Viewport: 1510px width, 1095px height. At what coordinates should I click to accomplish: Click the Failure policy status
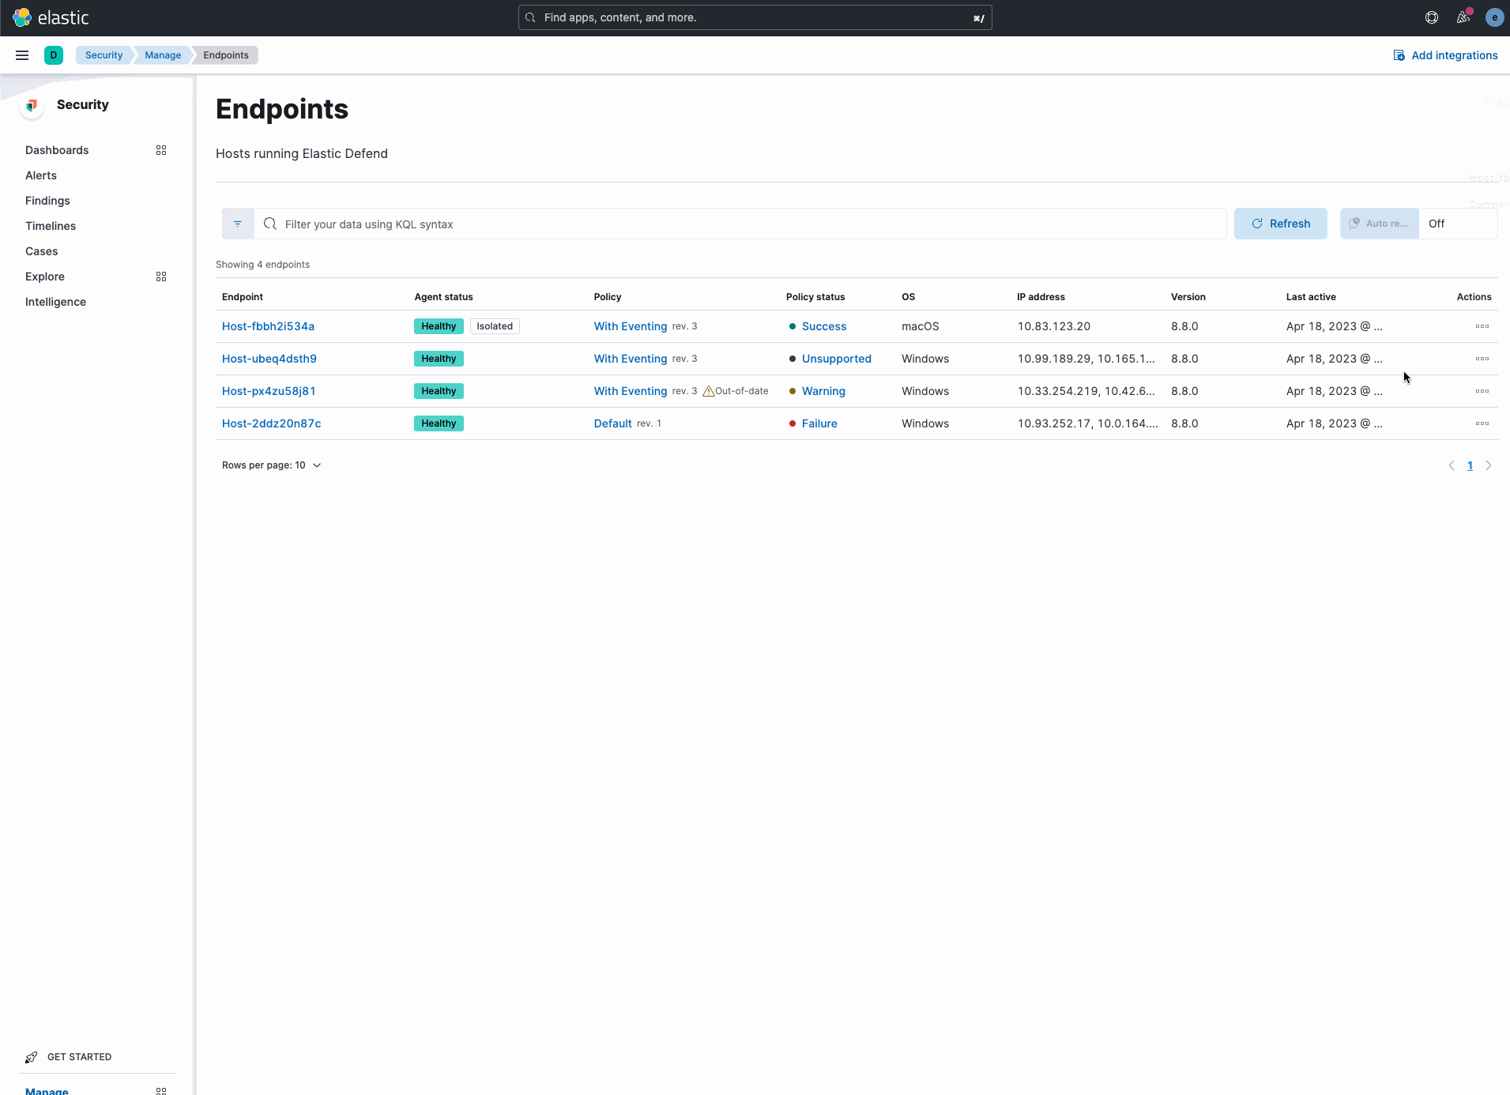click(819, 423)
